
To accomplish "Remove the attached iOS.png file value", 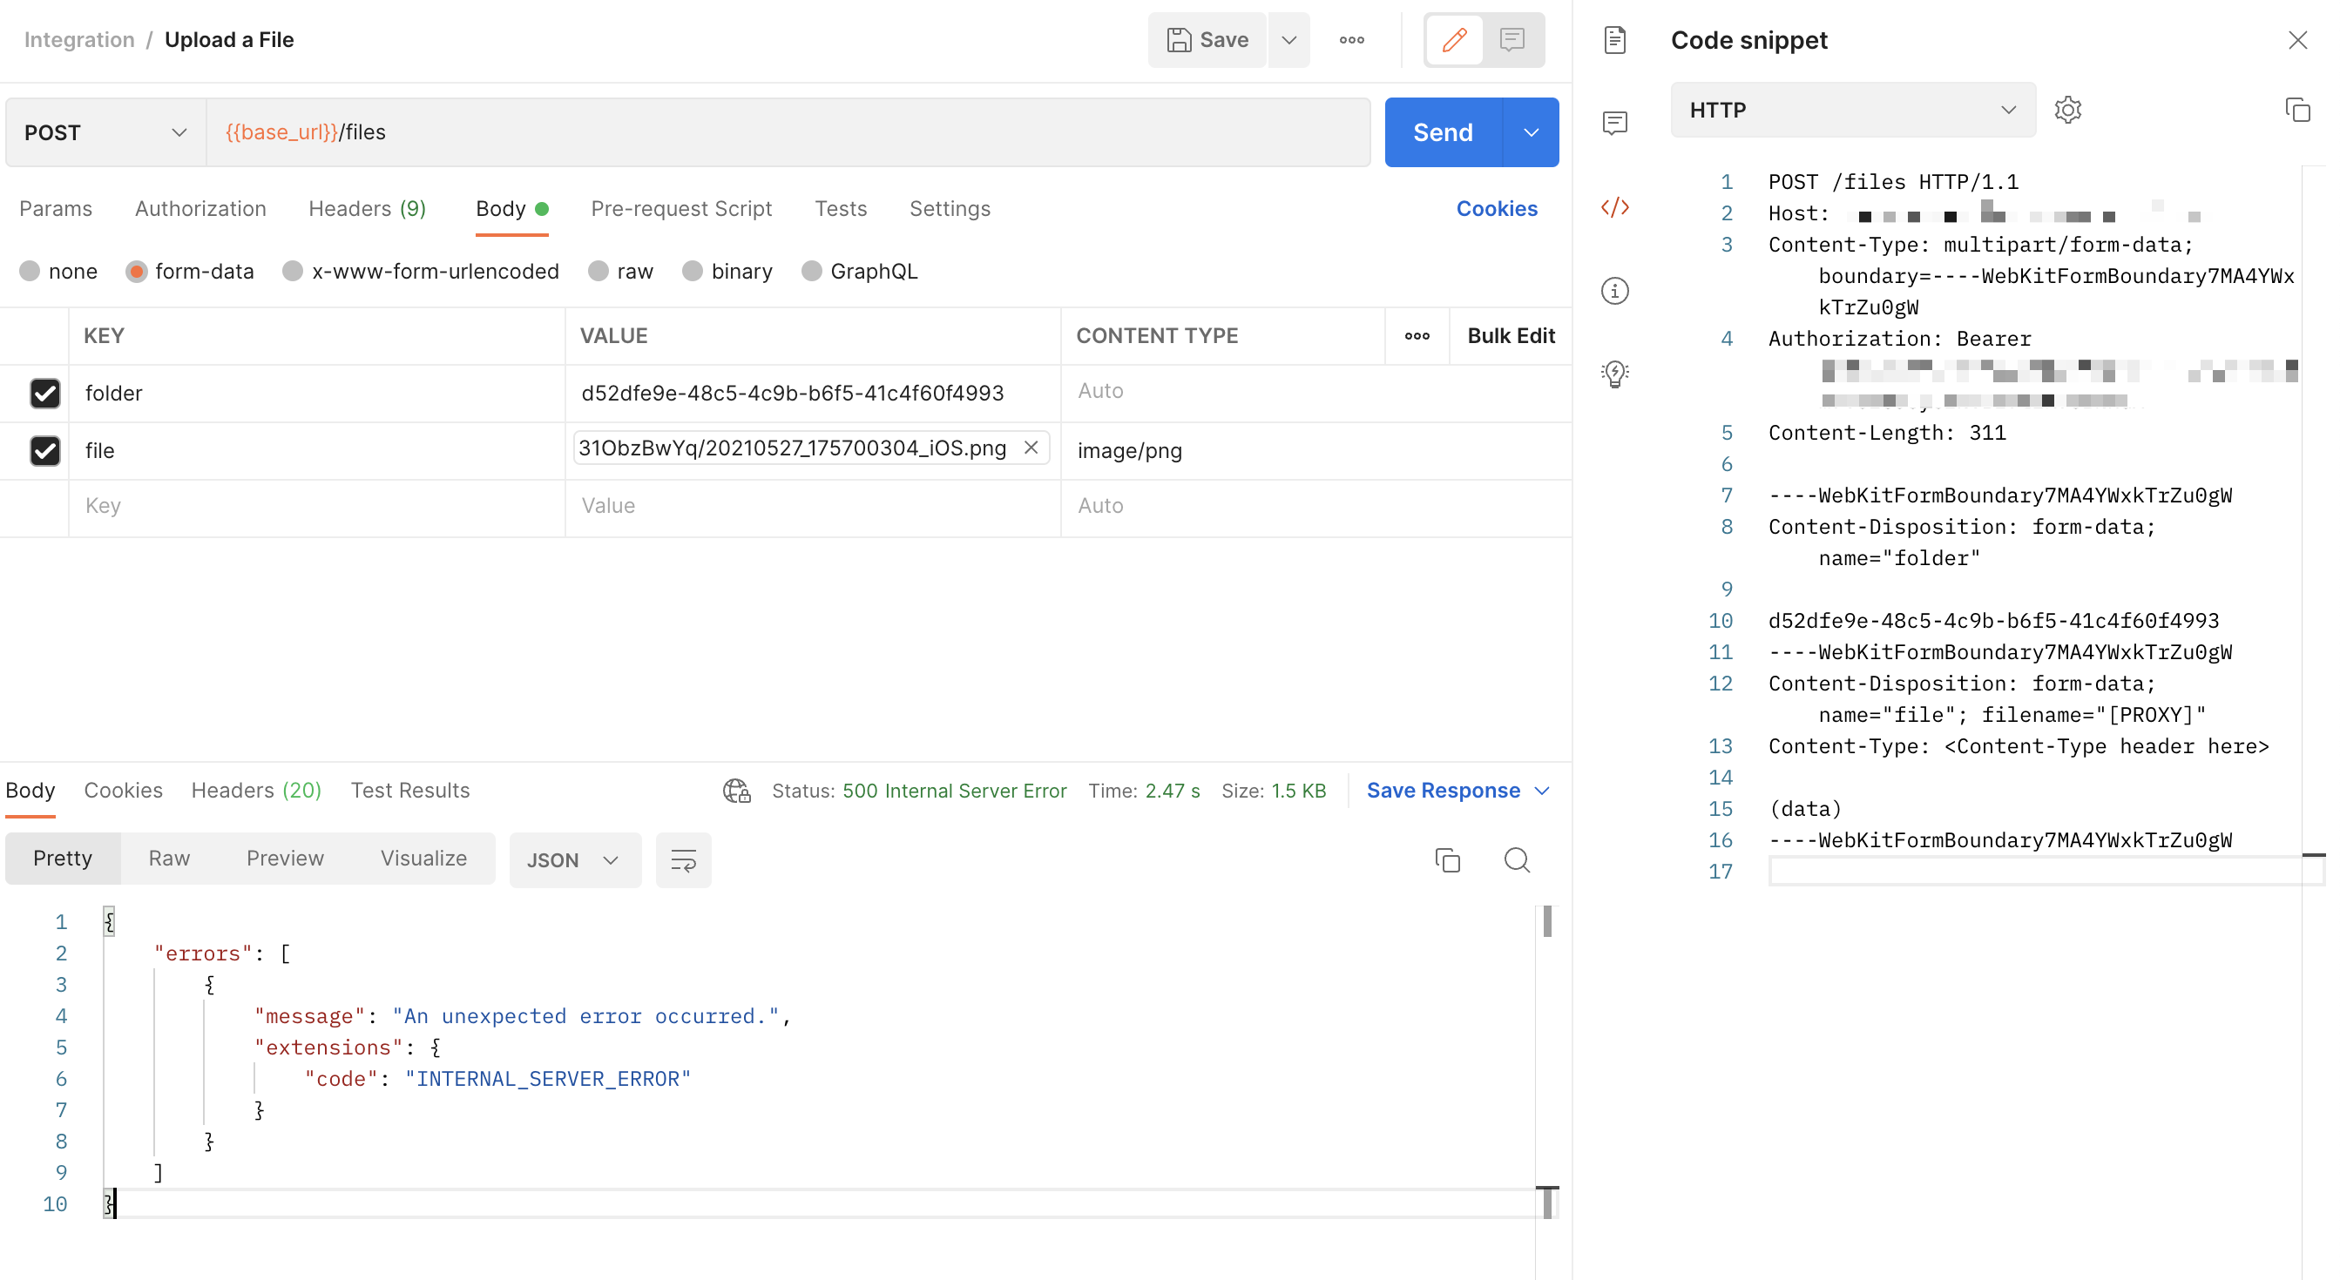I will [x=1032, y=448].
